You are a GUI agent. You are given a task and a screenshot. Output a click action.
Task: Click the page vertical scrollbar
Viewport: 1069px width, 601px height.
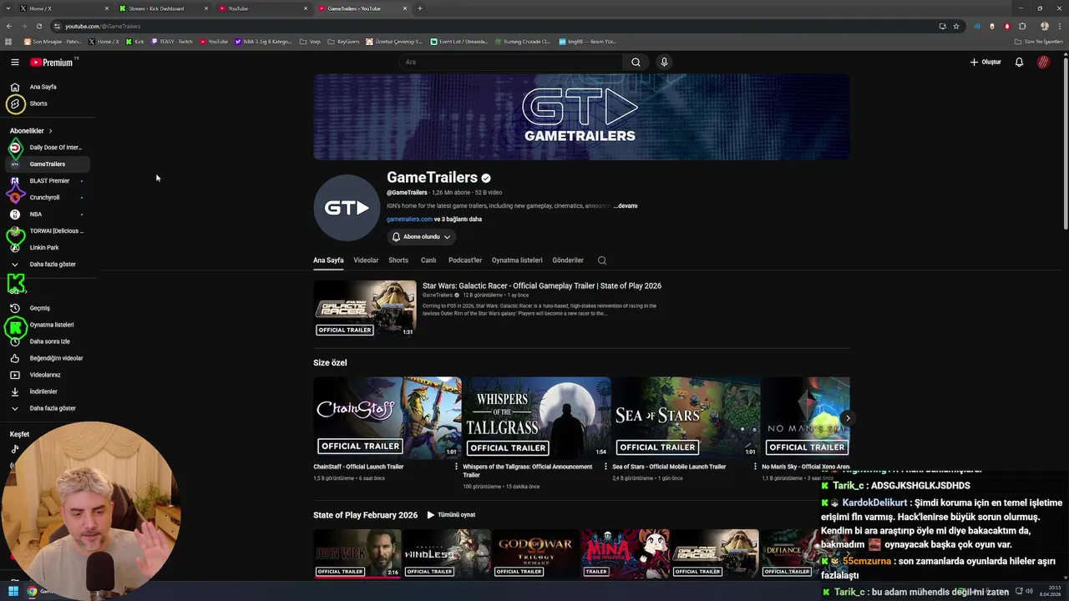pyautogui.click(x=1065, y=142)
